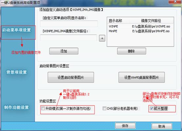Select the WINPE row in the list
Viewport: 182px width, 131px height.
140,27
